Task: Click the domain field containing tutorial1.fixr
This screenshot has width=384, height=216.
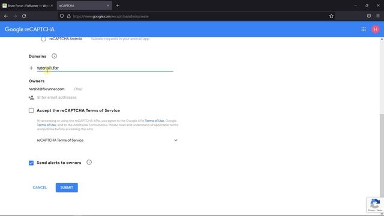Action: [x=105, y=68]
